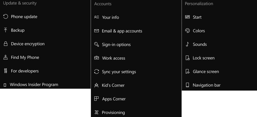Open Sign-in options
Viewport: 257px width, 117px height.
pyautogui.click(x=116, y=45)
